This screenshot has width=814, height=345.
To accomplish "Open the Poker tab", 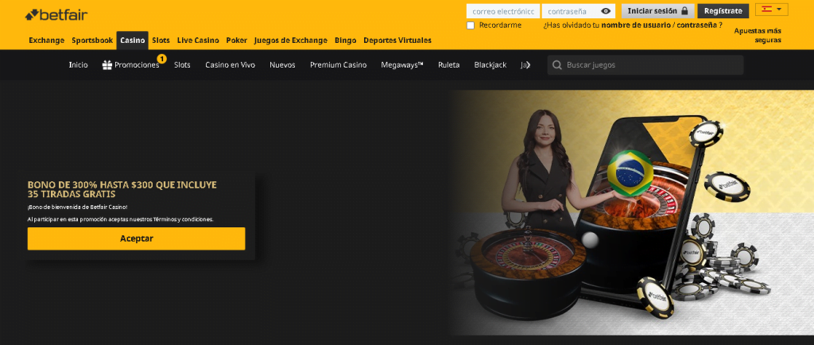I will click(x=237, y=41).
